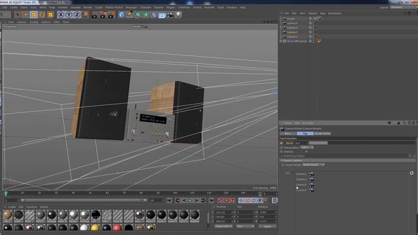Image resolution: width=418 pixels, height=235 pixels.
Task: Click the Blend slider
Action: coord(362,143)
